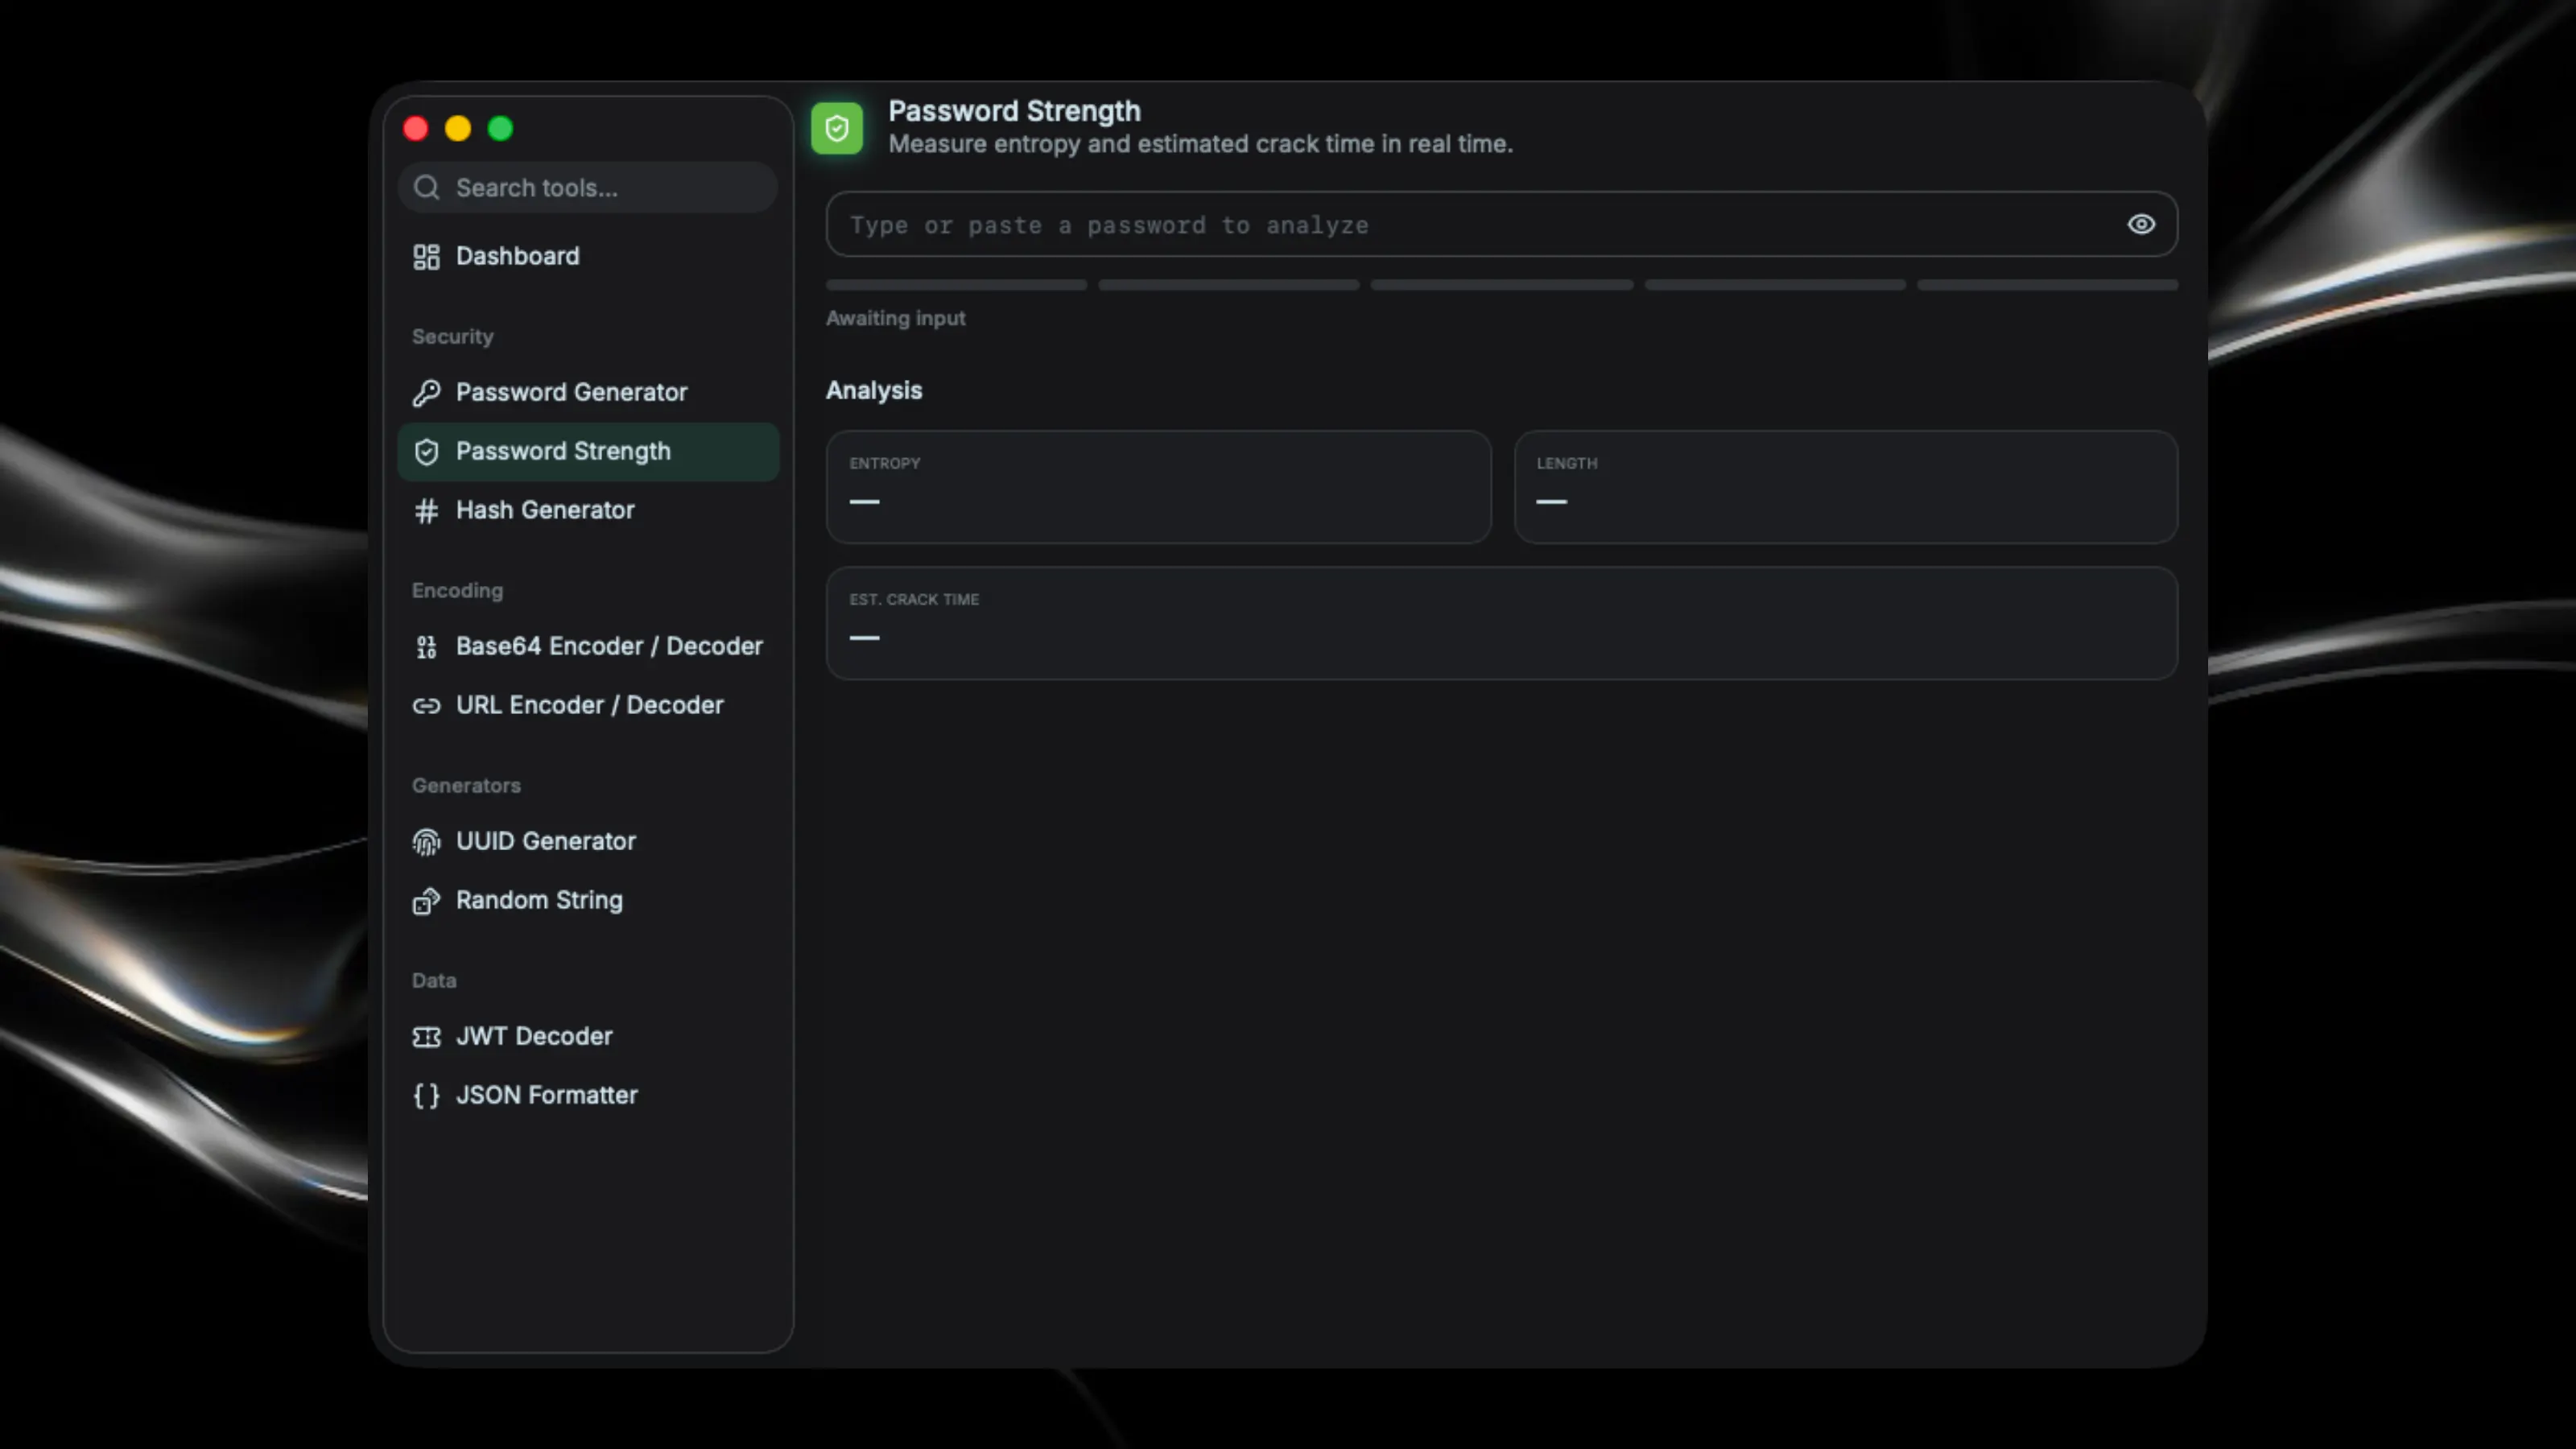
Task: Click the Measure entropy description subtitle
Action: pyautogui.click(x=1200, y=144)
